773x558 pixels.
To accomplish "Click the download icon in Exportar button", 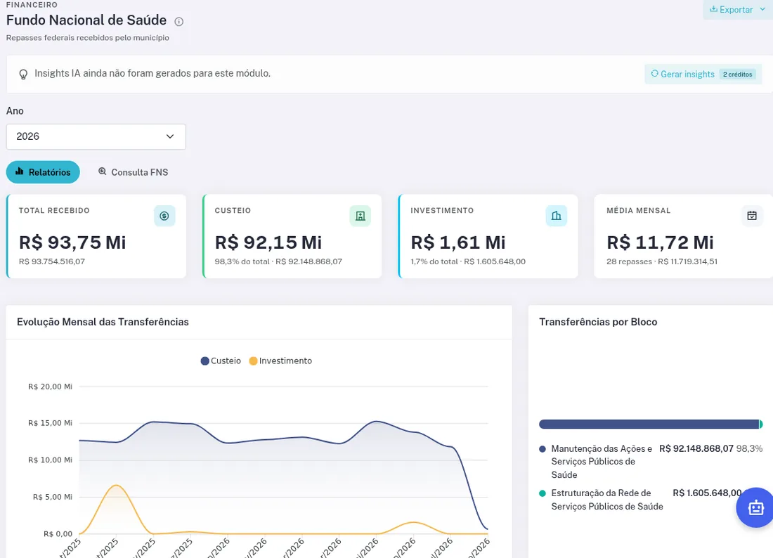I will pyautogui.click(x=713, y=9).
